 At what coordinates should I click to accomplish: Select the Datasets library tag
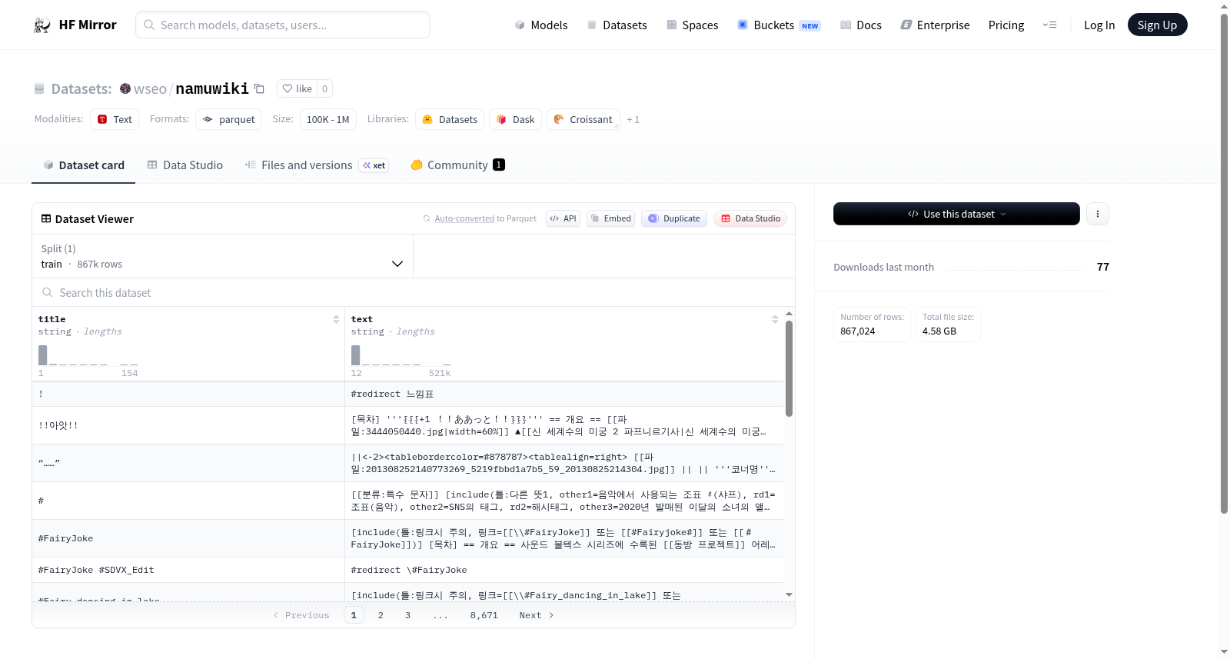pyautogui.click(x=450, y=119)
